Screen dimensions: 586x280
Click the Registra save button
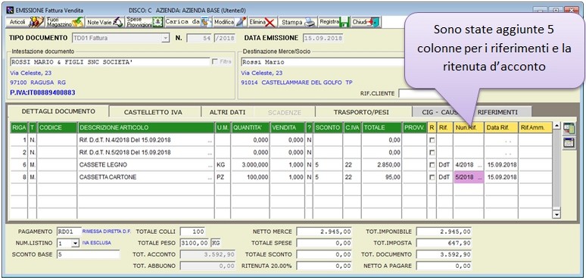pyautogui.click(x=334, y=23)
